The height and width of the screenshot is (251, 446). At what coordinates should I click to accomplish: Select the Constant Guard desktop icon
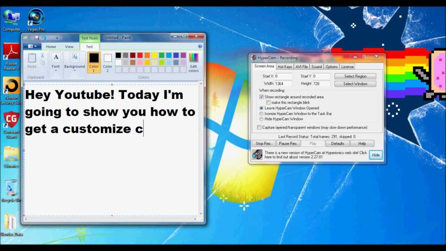coord(11,125)
